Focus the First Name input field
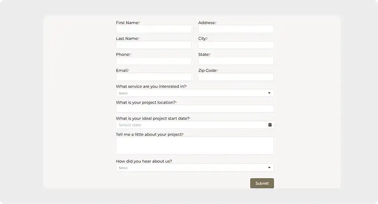 pos(154,29)
